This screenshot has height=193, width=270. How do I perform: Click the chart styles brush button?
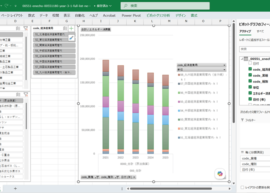pyautogui.click(x=72, y=38)
